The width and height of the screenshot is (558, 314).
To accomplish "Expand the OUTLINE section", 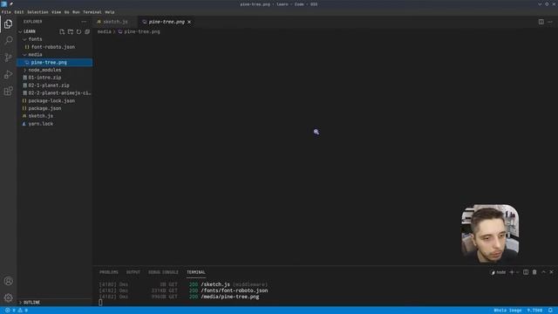I will pos(54,303).
